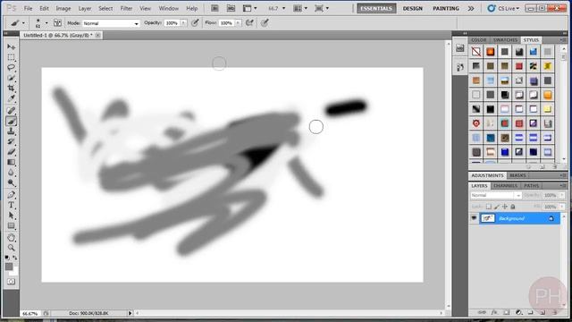The height and width of the screenshot is (322, 572).
Task: Select the Lasso tool
Action: (x=11, y=68)
